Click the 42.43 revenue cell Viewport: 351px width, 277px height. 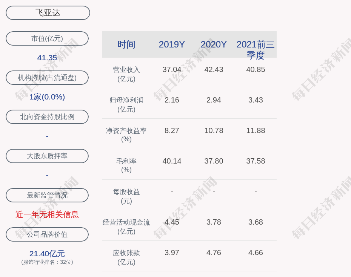point(214,69)
